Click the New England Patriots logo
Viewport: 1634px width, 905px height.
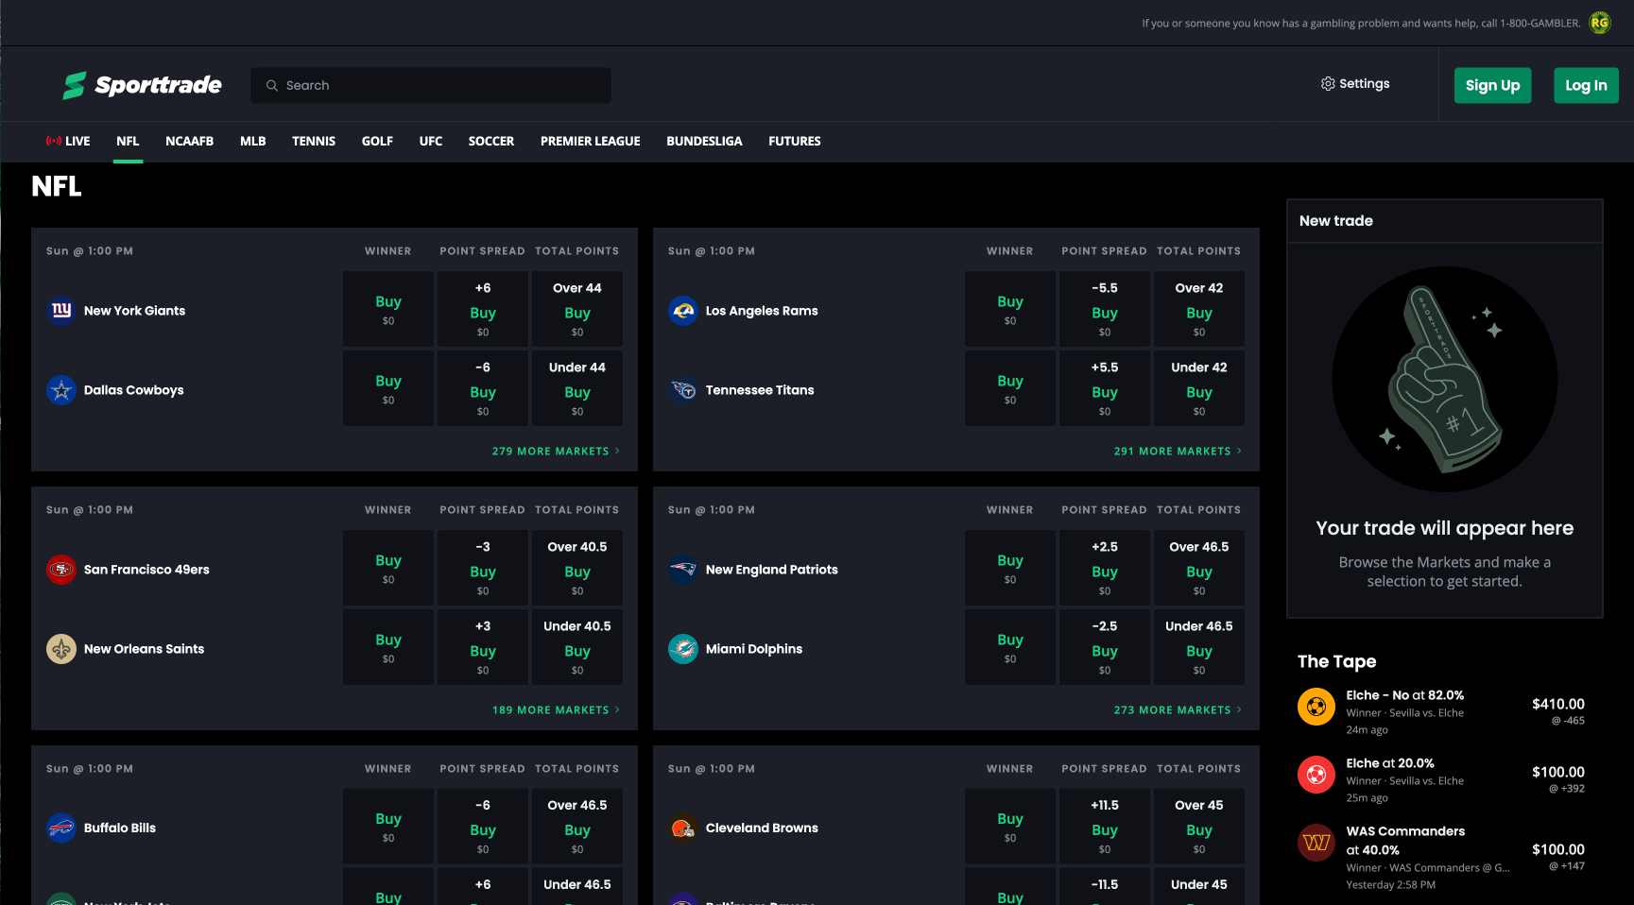click(x=683, y=569)
